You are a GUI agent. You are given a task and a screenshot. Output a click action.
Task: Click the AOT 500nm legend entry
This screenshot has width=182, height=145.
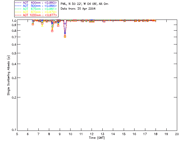point(36,6)
